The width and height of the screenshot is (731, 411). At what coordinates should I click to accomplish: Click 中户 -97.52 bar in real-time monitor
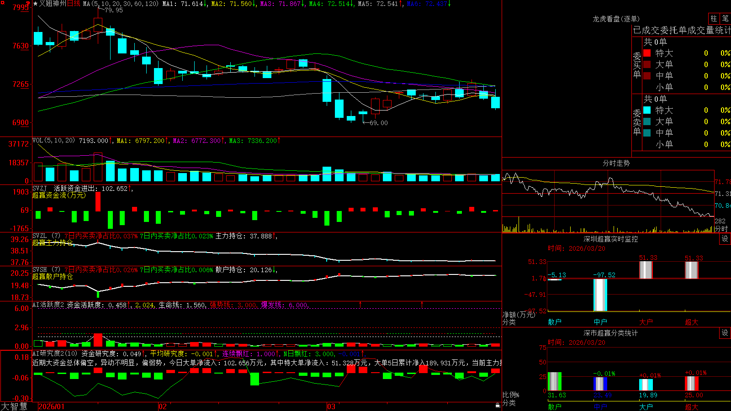600,295
